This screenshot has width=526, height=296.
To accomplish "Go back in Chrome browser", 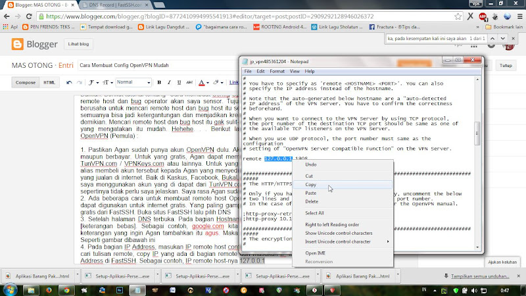I will click(x=7, y=16).
